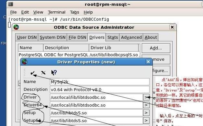Switch to the Stats tab
The height and width of the screenshot is (126, 203).
pos(113,37)
